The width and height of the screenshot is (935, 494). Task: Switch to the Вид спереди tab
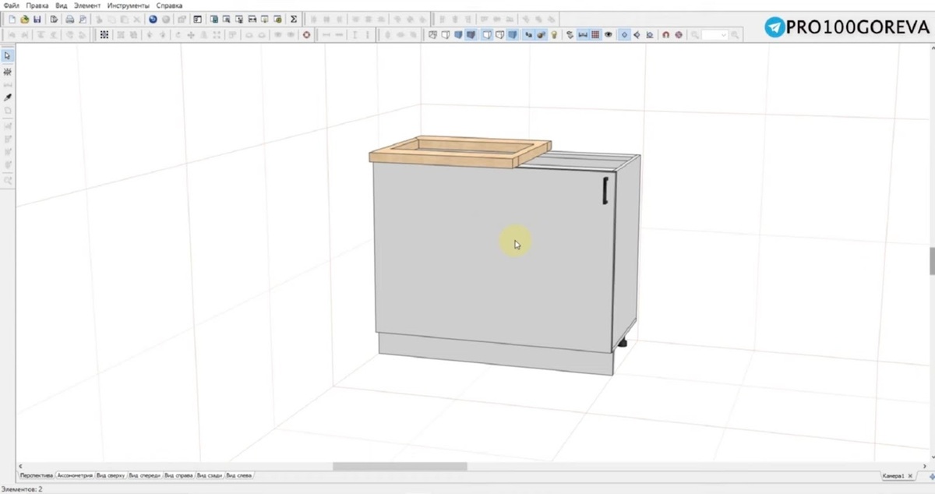pyautogui.click(x=145, y=475)
